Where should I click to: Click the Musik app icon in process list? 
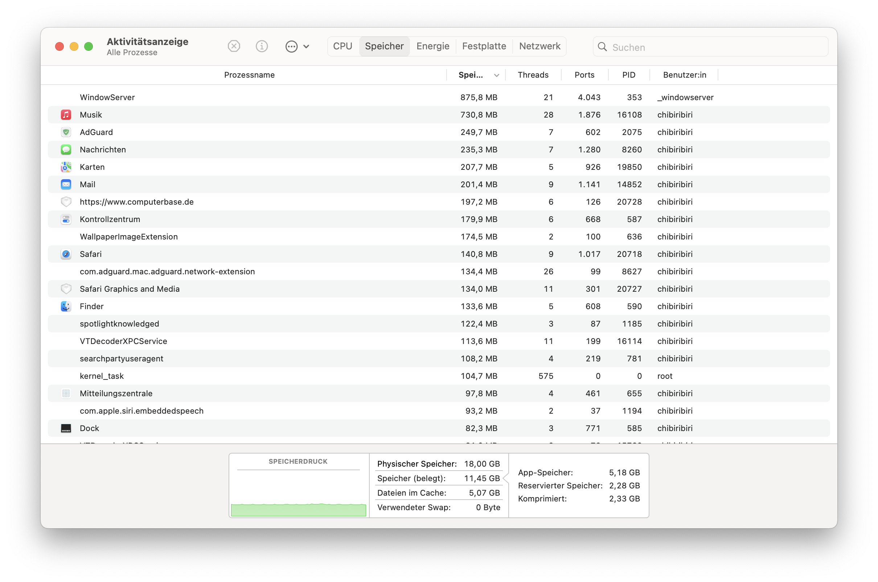(x=66, y=115)
